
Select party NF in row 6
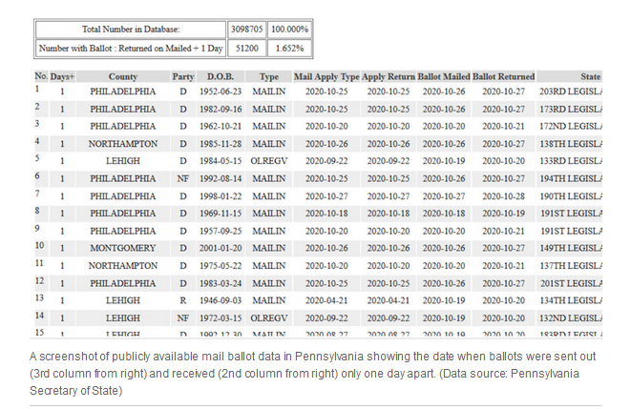(x=183, y=178)
